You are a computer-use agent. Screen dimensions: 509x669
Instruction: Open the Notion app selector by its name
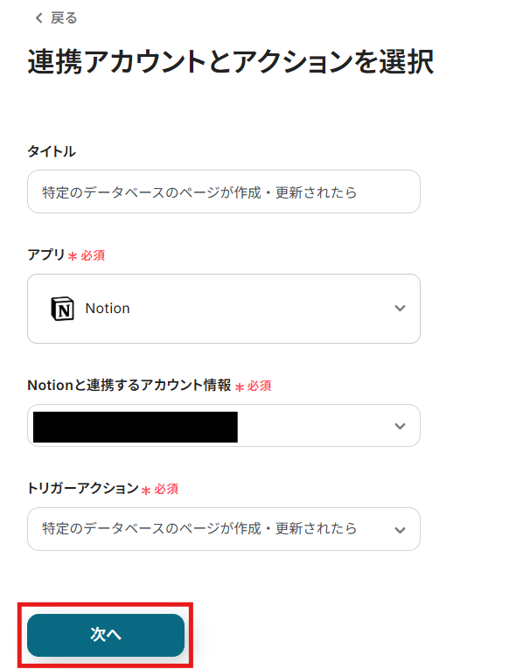click(108, 308)
